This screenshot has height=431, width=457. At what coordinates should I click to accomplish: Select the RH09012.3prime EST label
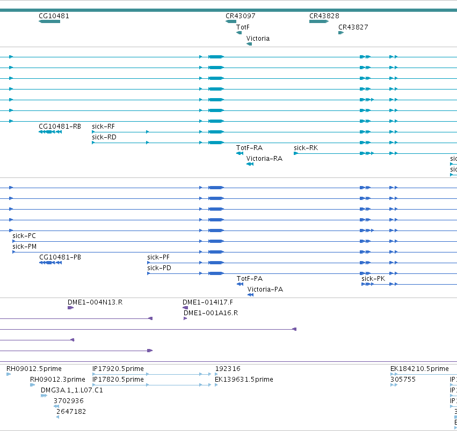[57, 380]
